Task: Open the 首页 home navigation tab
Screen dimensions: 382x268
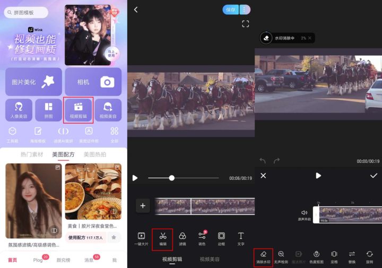Action: (x=12, y=260)
